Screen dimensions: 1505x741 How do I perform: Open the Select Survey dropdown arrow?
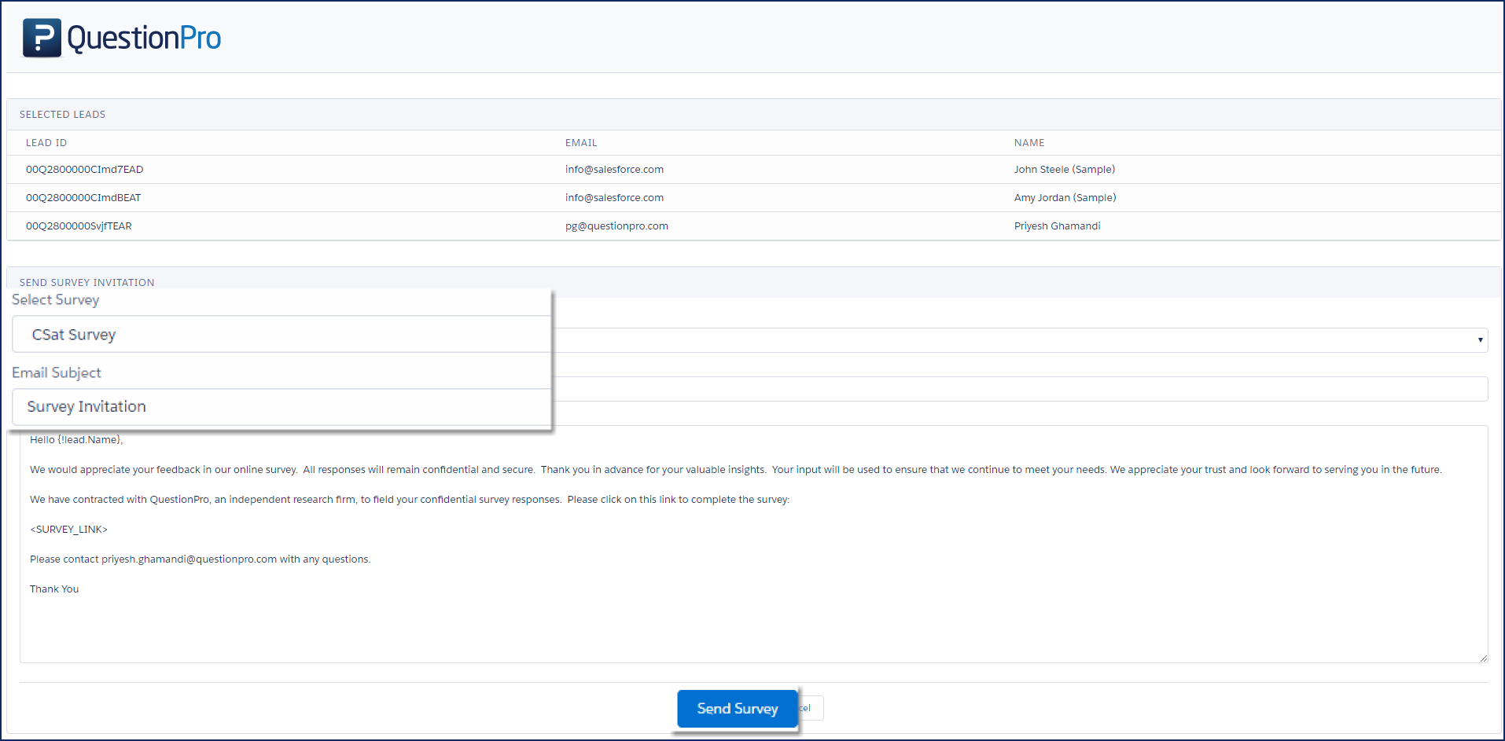click(1480, 340)
